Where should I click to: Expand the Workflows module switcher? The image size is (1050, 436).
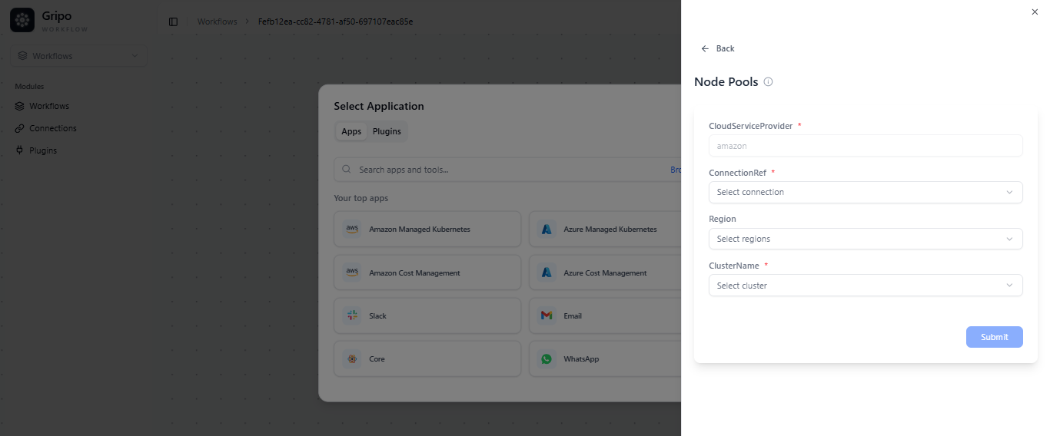(x=78, y=56)
